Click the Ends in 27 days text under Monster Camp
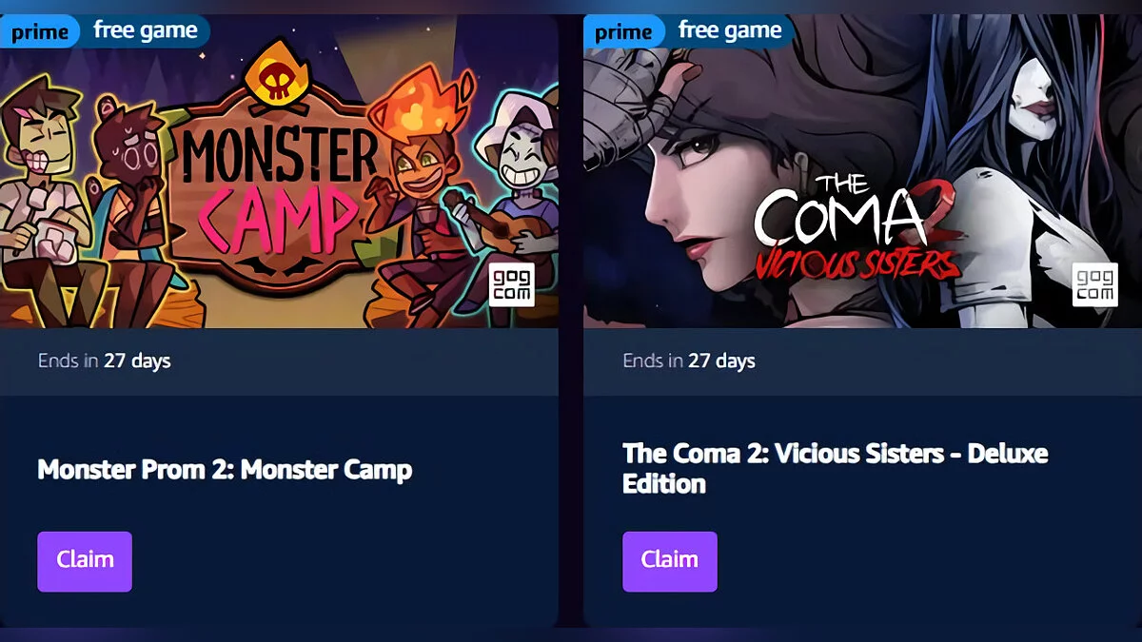1142x642 pixels. coord(105,361)
